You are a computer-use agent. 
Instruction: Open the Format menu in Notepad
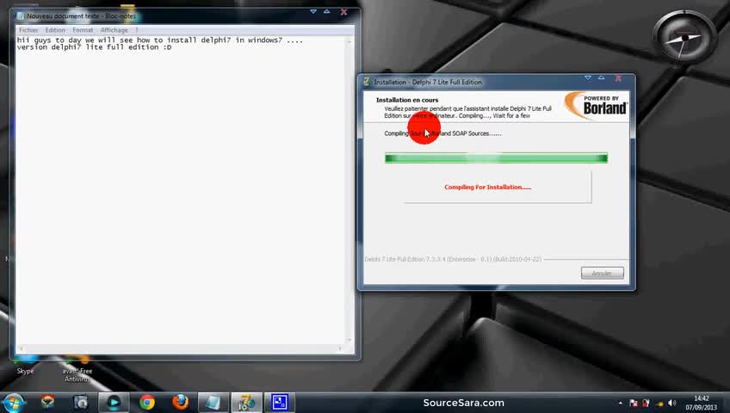(83, 30)
